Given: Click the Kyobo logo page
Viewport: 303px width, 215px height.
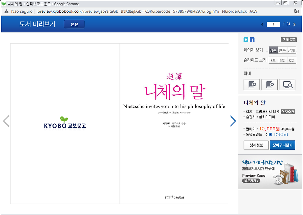Looking at the screenshot, I should click(x=65, y=123).
